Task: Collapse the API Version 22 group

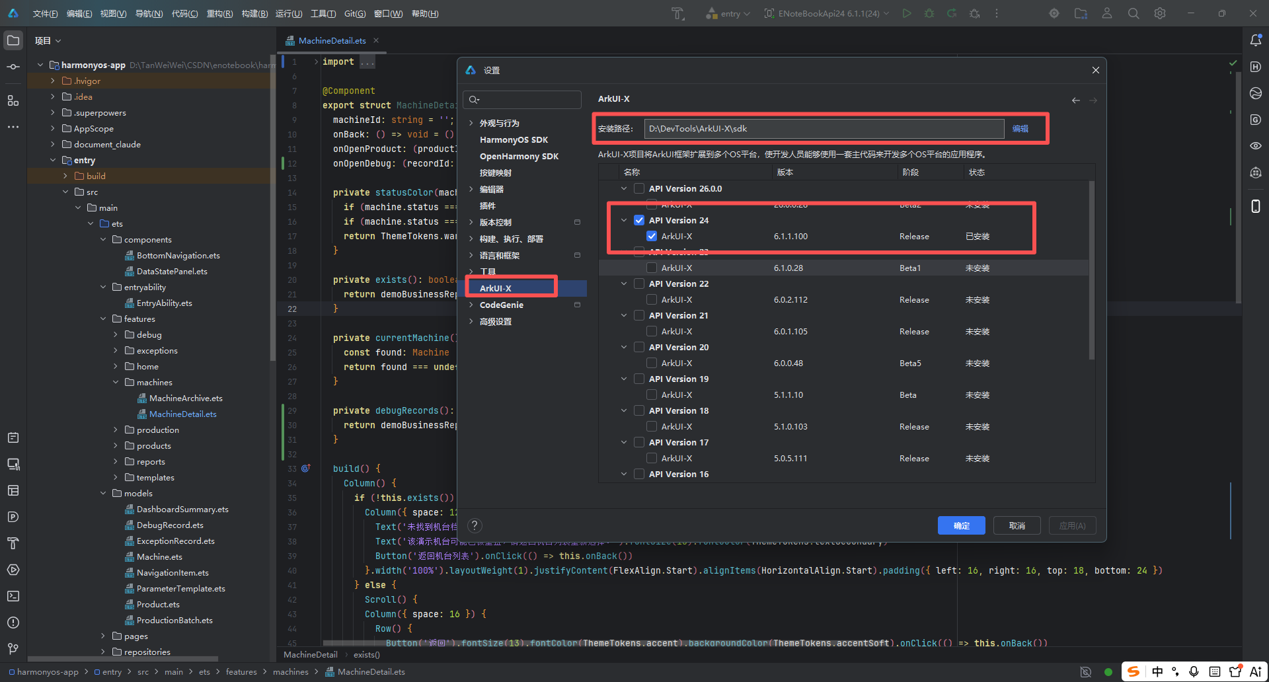Action: 624,284
